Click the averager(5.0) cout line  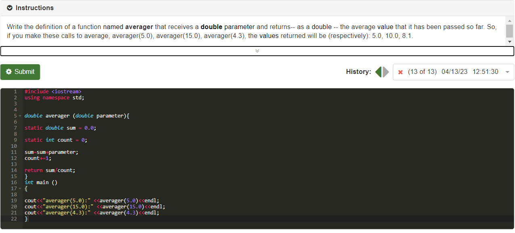92,201
